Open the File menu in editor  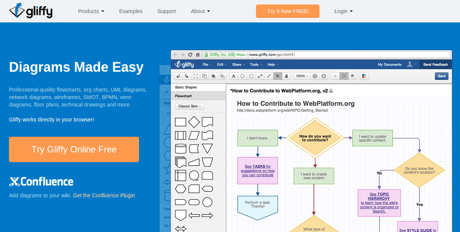(x=207, y=64)
